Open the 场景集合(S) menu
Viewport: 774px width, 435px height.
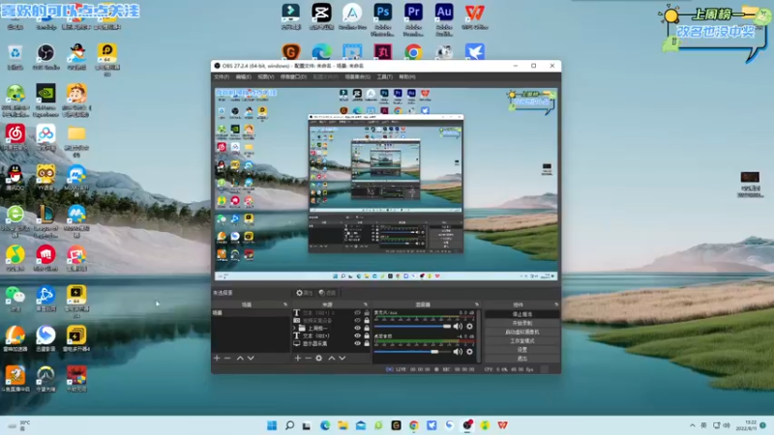coord(357,77)
